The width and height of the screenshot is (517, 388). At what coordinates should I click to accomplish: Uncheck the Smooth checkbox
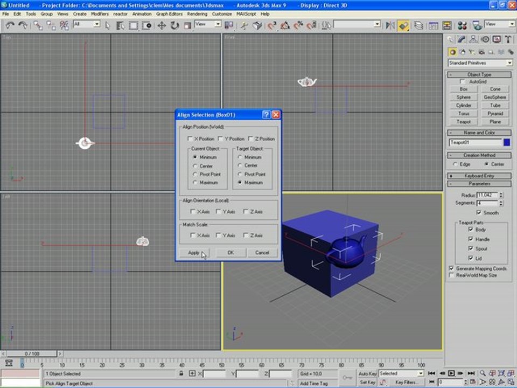point(478,213)
